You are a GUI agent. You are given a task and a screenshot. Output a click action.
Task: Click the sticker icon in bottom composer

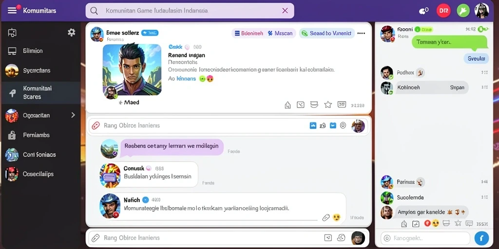[x=328, y=237]
